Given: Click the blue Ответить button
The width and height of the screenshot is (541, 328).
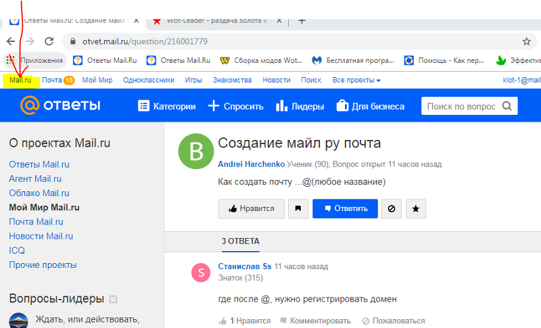Looking at the screenshot, I should [345, 209].
